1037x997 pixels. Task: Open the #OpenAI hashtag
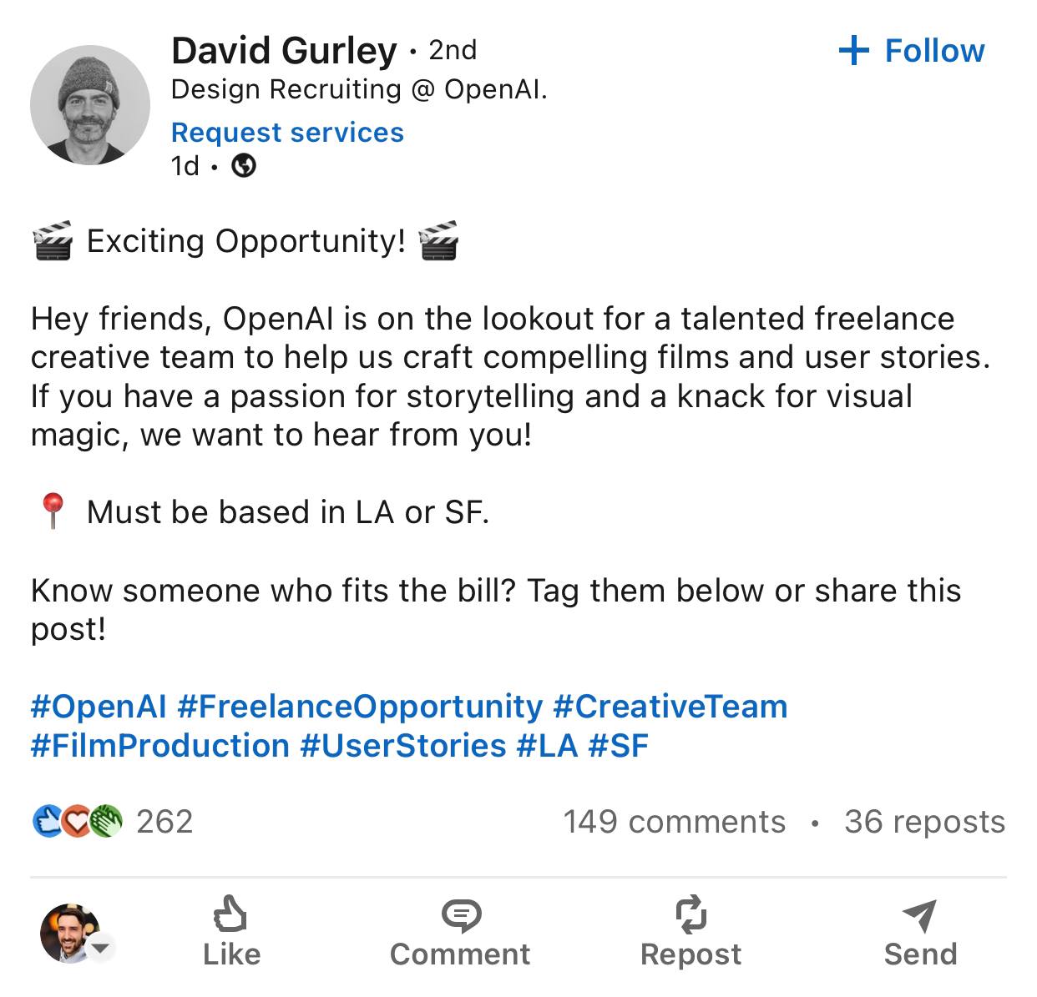click(x=99, y=707)
